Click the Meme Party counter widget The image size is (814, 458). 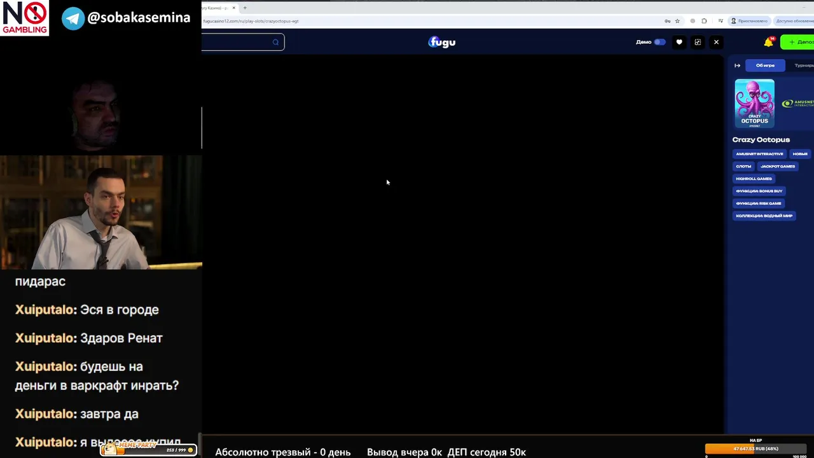coord(148,448)
